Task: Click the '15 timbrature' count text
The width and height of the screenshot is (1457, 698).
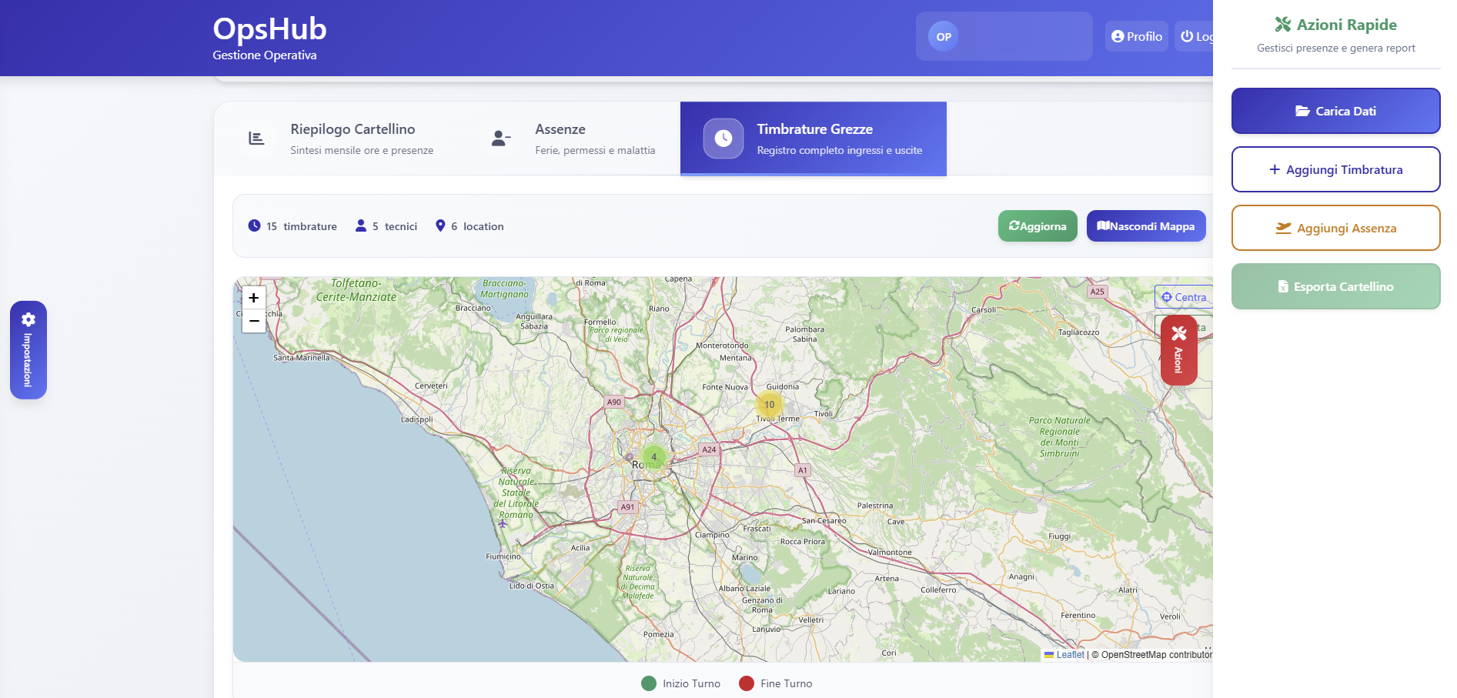Action: 302,226
